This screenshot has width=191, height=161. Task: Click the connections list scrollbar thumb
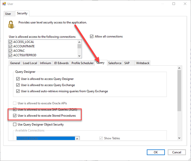(x=79, y=46)
